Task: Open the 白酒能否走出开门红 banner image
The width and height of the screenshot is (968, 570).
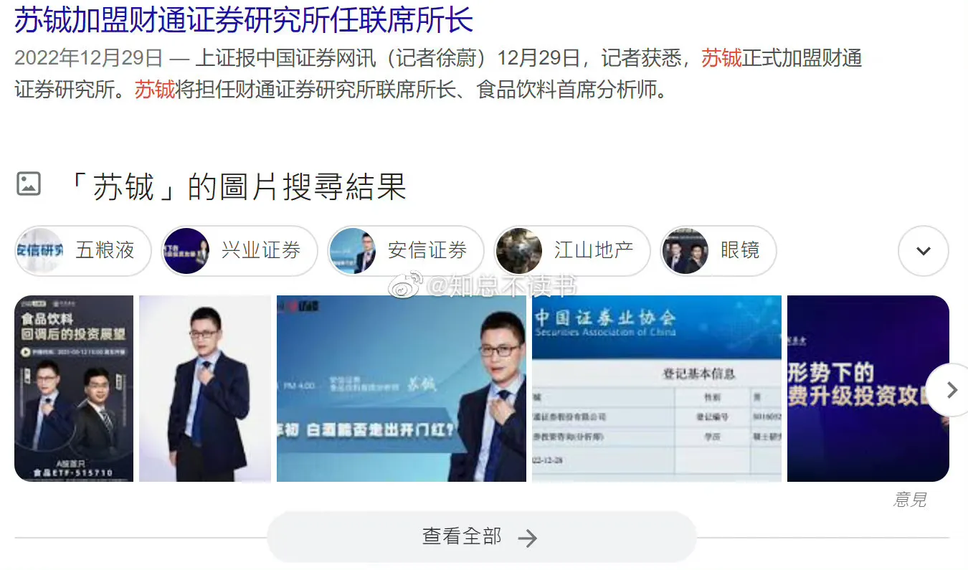Action: coord(402,389)
